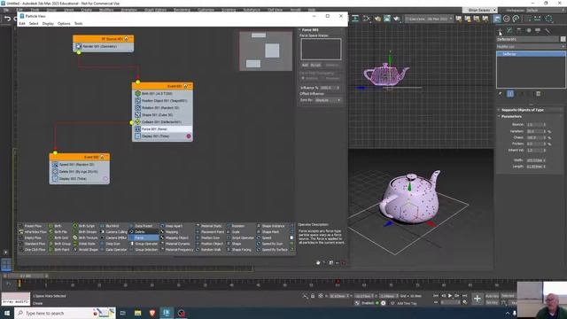Open the Options menu in Particle View
567x319 pixels.
(x=64, y=24)
